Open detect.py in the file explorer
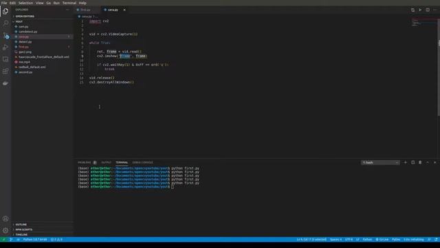 42,41
